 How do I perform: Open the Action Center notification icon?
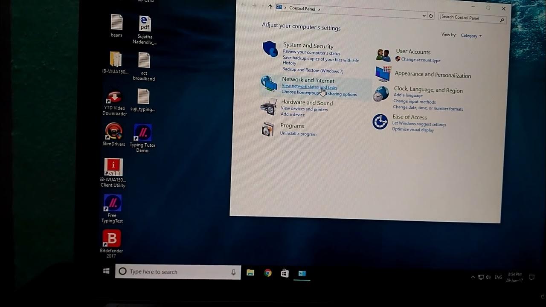(x=531, y=277)
